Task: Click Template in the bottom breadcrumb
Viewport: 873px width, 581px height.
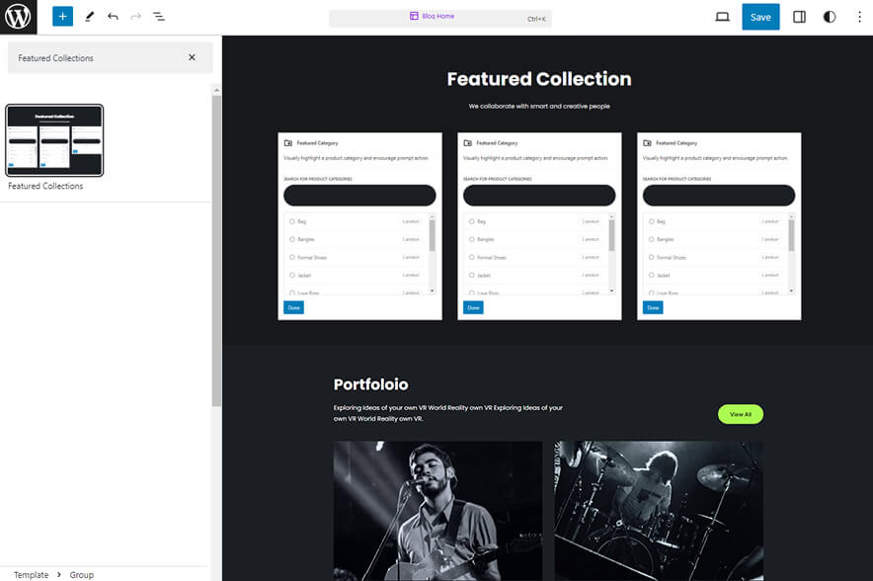Action: pyautogui.click(x=31, y=574)
